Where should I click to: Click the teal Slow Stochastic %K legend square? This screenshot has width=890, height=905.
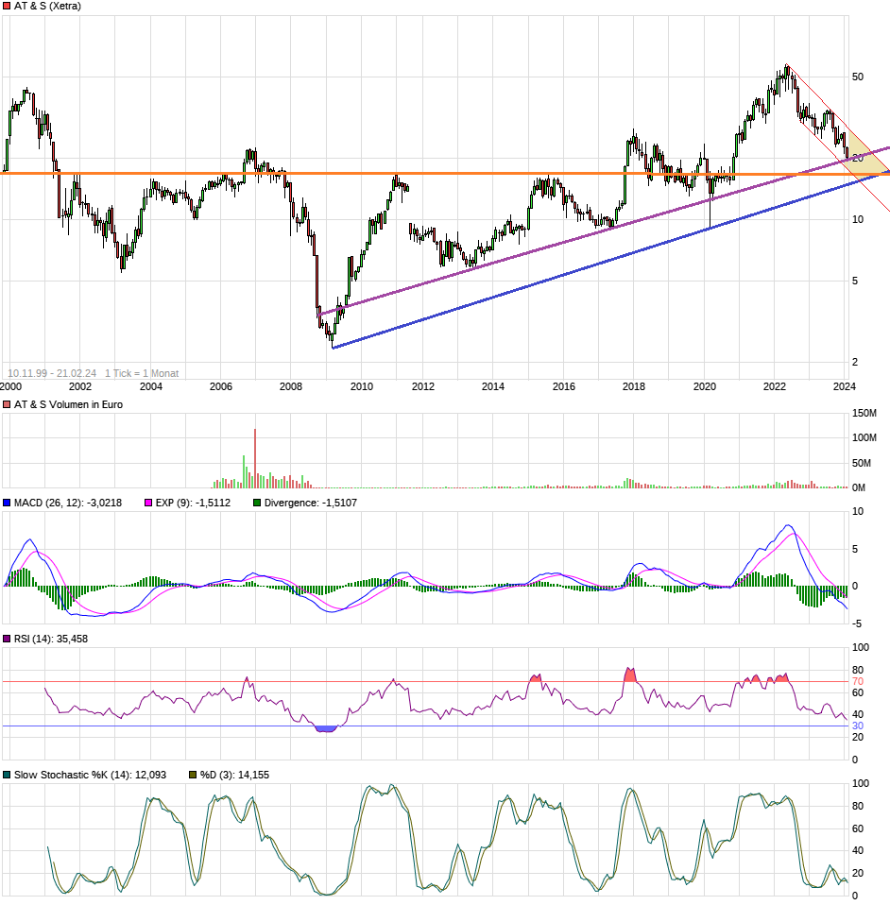point(7,776)
